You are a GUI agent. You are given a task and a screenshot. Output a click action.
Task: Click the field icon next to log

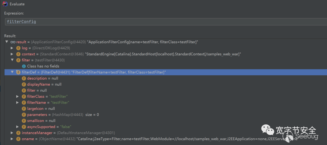click(x=18, y=48)
